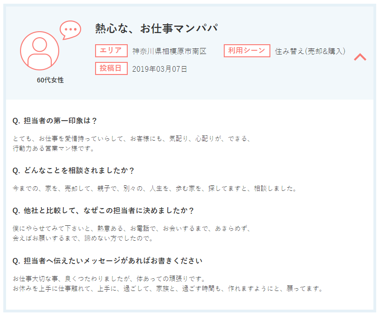Click review title 熱心な、お仕事マンパパ
This screenshot has width=379, height=318.
[x=156, y=28]
